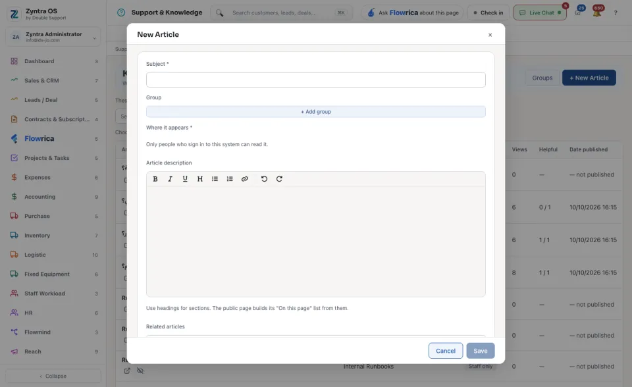Screen dimensions: 632x387
Task: Click the Views column header
Action: pos(519,149)
